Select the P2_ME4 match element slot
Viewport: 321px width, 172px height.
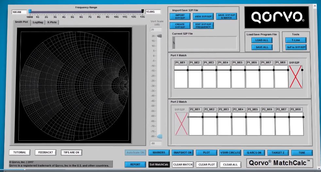click(239, 124)
